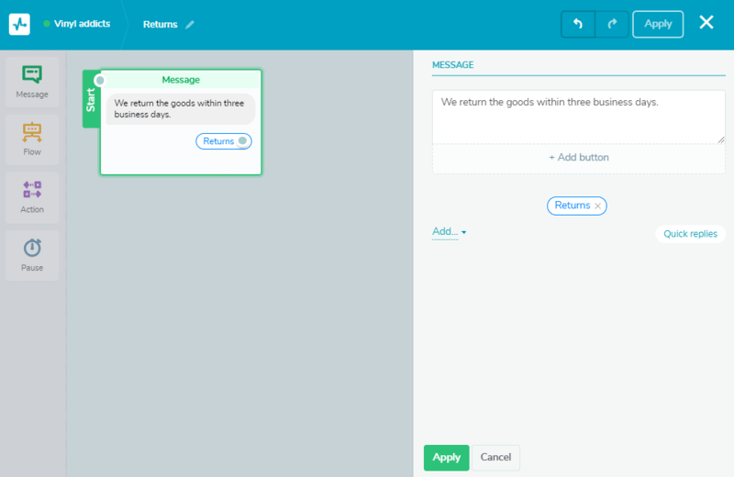The height and width of the screenshot is (477, 734).
Task: Select the Action block in sidebar
Action: pos(32,197)
